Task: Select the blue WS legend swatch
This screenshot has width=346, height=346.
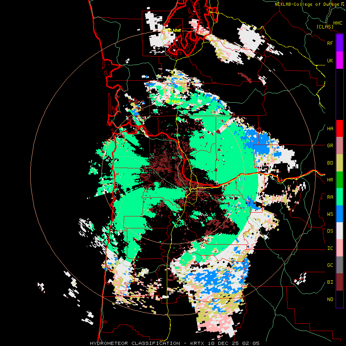Action: click(339, 214)
